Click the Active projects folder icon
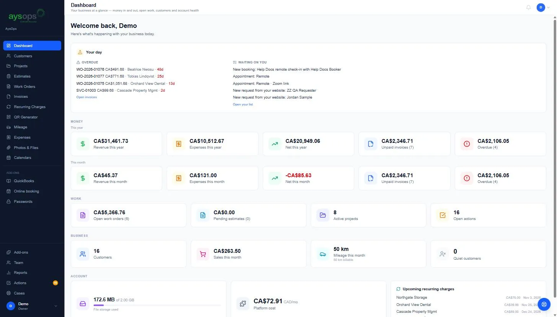 point(322,215)
